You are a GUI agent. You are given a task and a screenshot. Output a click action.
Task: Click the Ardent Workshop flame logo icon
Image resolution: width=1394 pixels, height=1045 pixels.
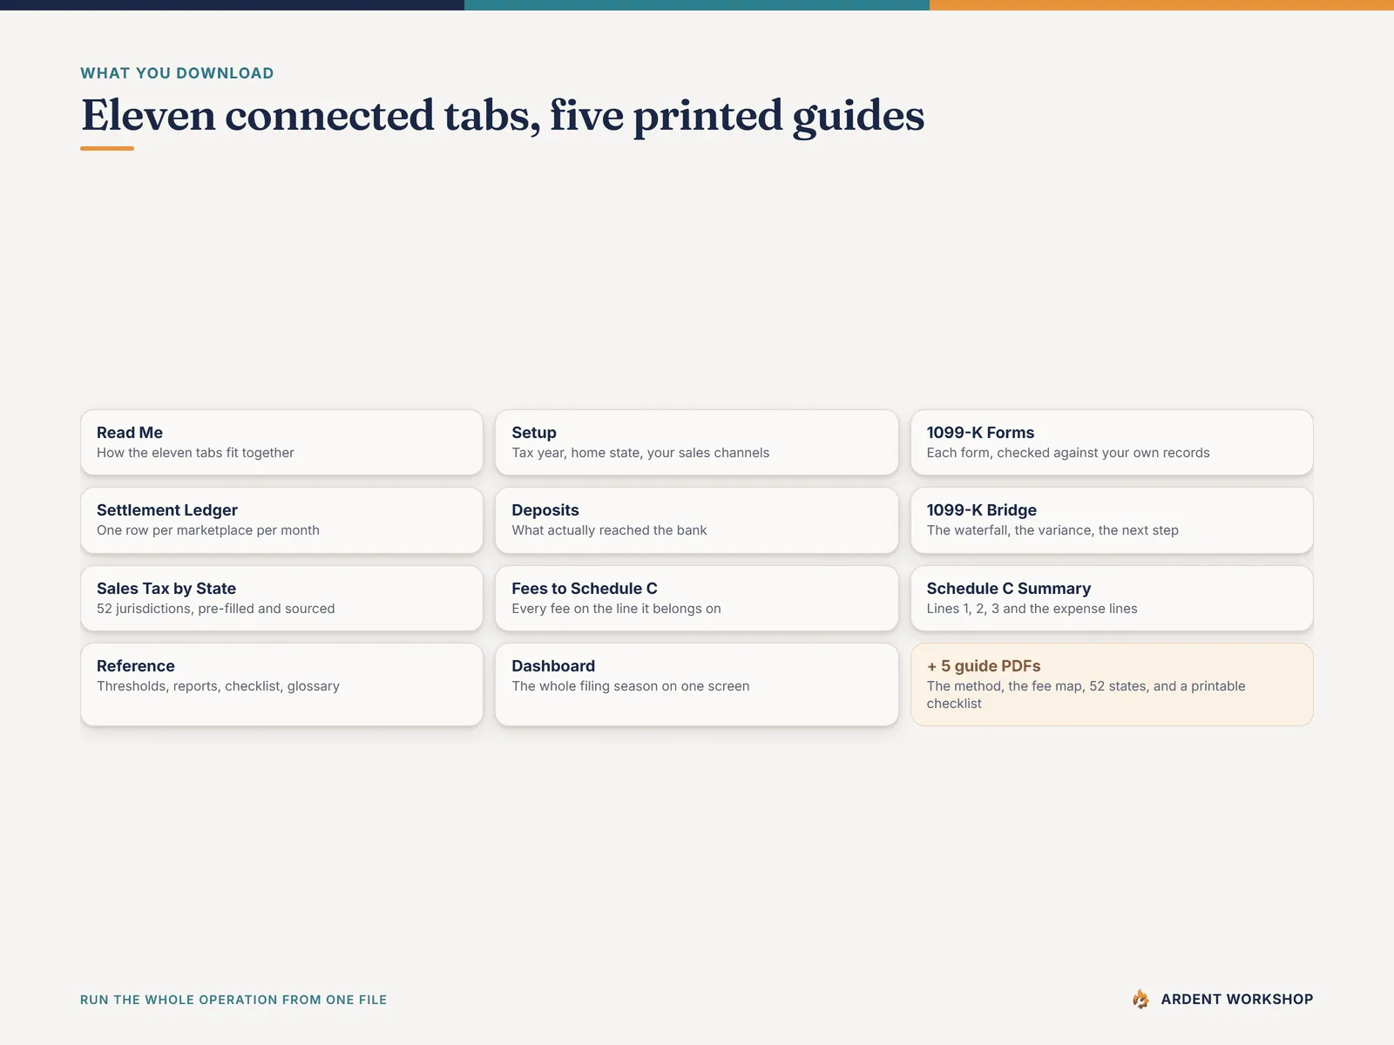[x=1140, y=999]
